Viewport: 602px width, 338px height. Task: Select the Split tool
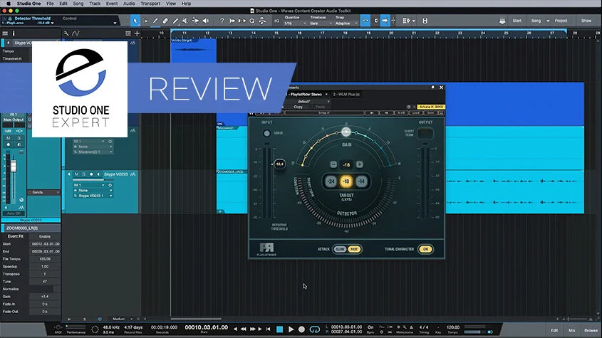(155, 21)
